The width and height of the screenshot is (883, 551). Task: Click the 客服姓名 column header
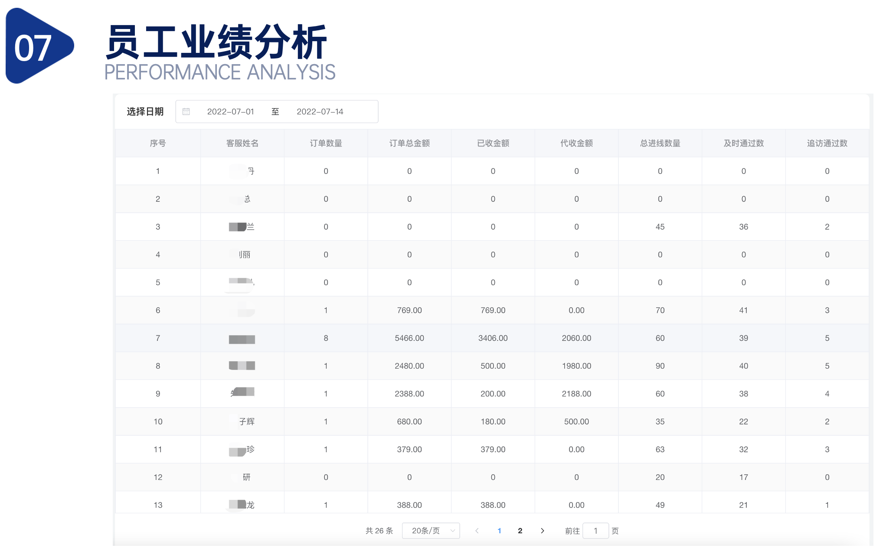[x=242, y=143]
